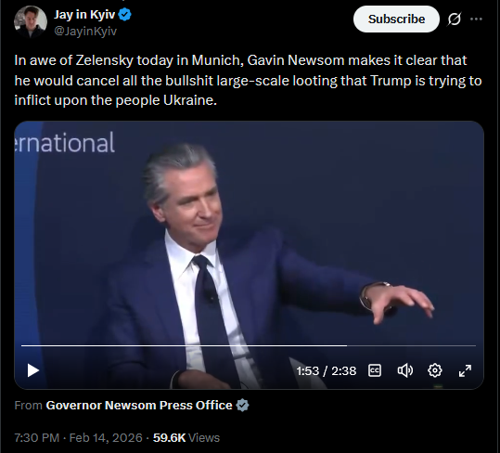This screenshot has height=453, width=500.
Task: Click the tweet text about Munich
Action: coord(248,80)
